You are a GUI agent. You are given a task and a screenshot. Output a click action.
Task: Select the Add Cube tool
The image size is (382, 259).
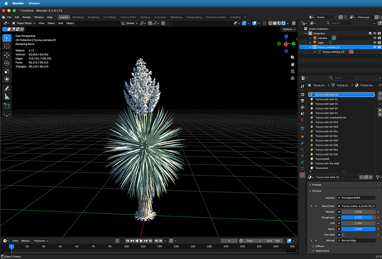[x=7, y=106]
